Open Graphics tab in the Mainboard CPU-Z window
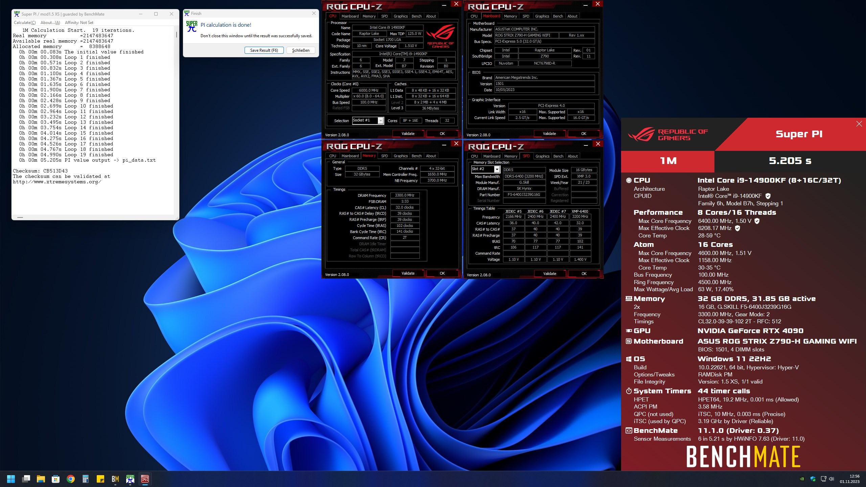This screenshot has width=866, height=487. [542, 16]
